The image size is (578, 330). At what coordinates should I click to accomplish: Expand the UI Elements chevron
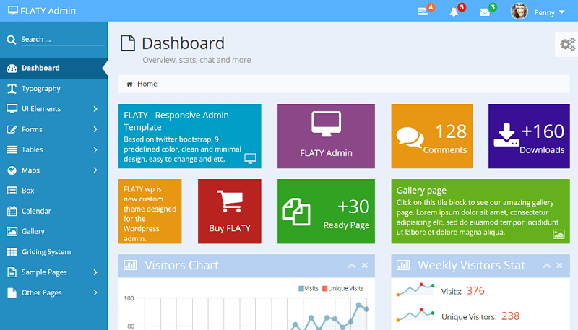pos(95,109)
